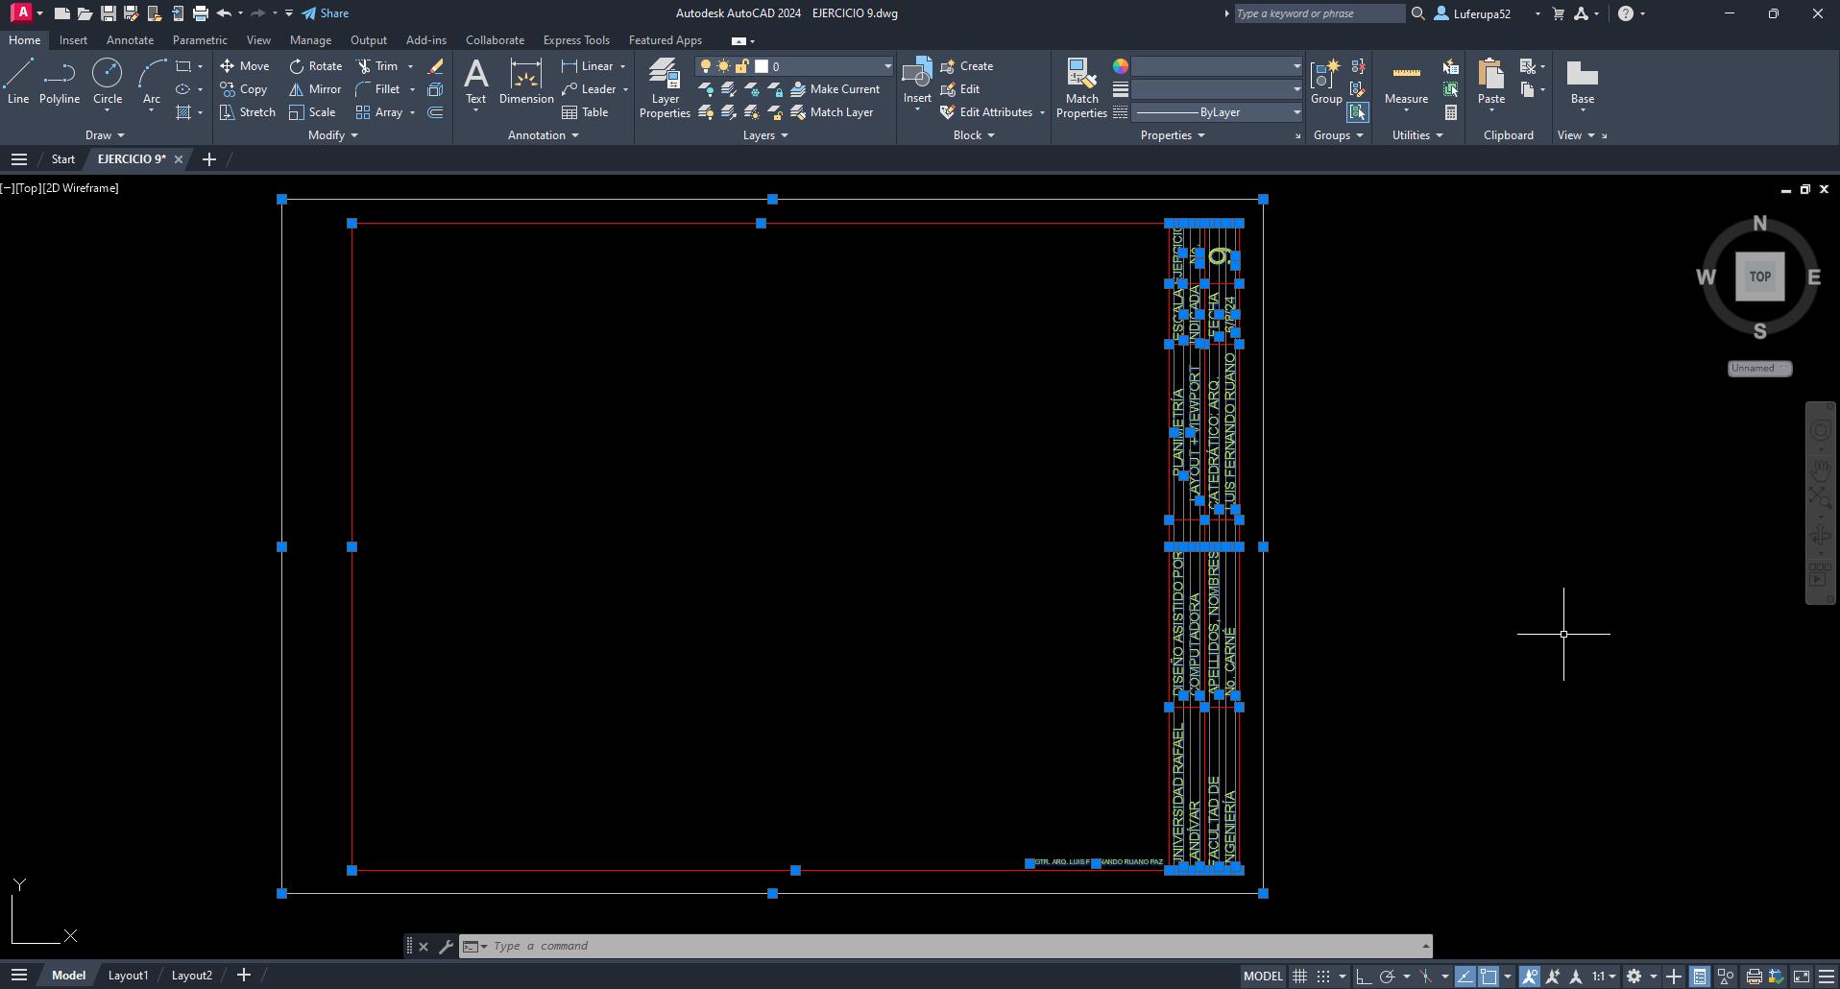Click the TOP face of ViewCube

coord(1759,277)
